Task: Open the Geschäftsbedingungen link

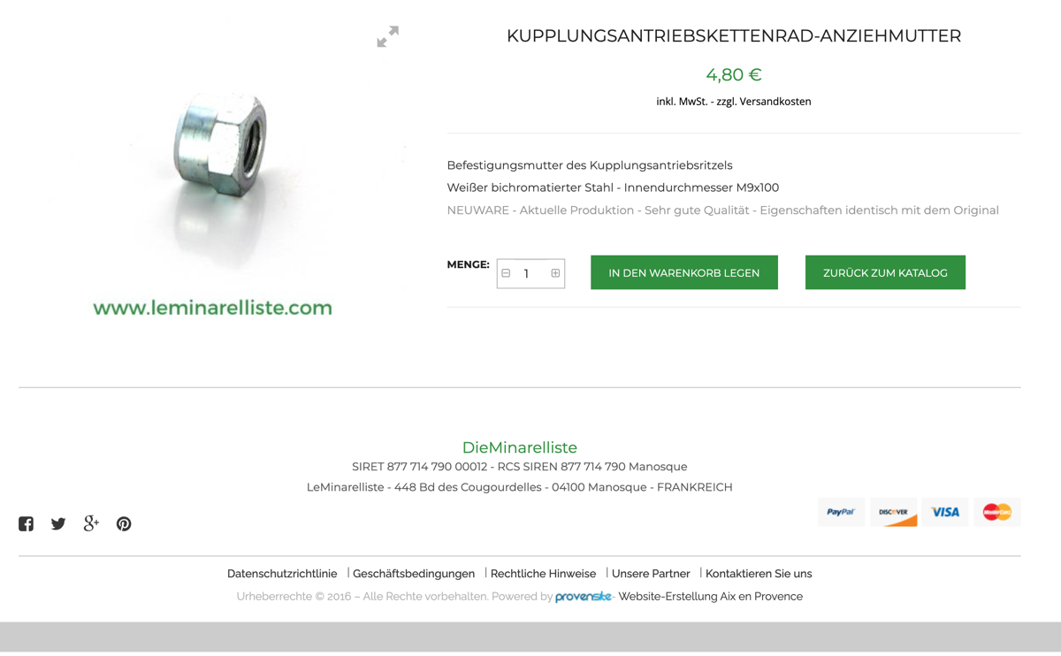Action: [414, 574]
